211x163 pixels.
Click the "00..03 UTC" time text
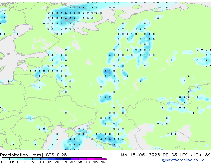[175, 155]
